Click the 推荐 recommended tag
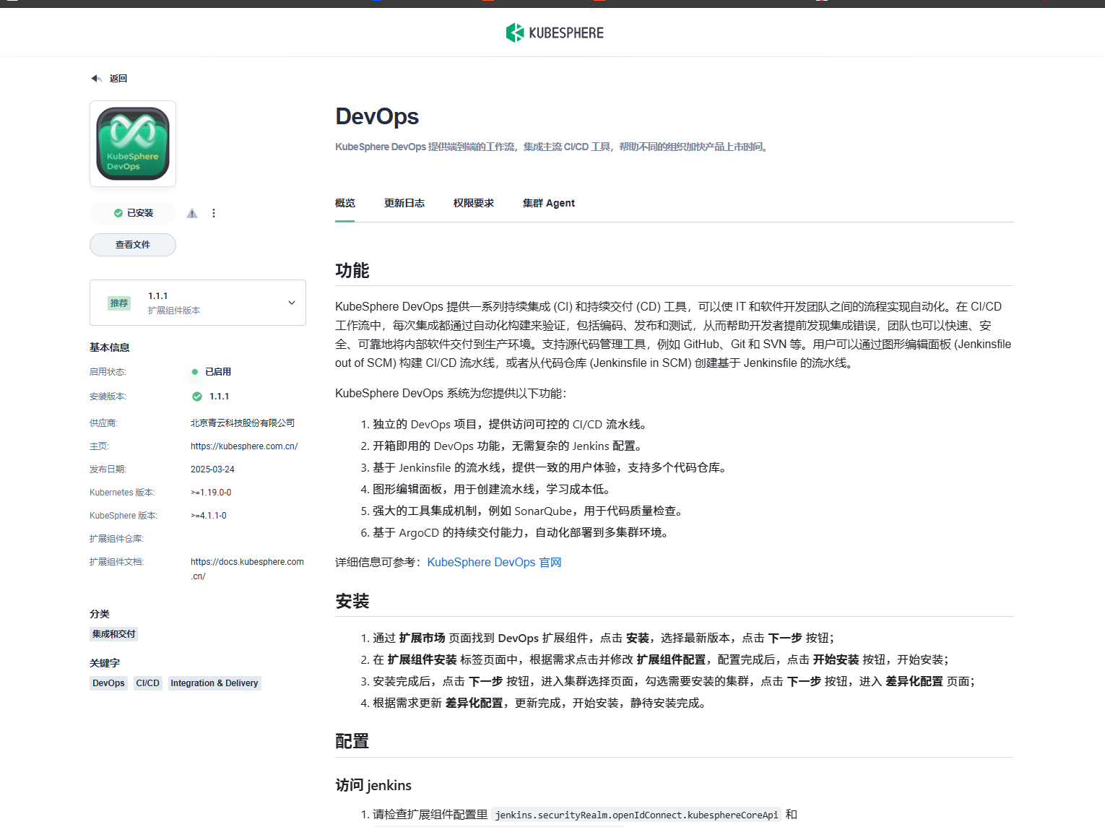 click(119, 303)
